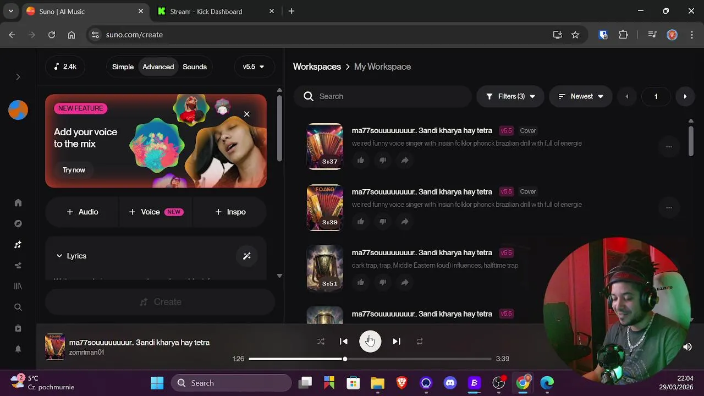Like the 3:51 dark trap song
704x396 pixels.
(361, 282)
